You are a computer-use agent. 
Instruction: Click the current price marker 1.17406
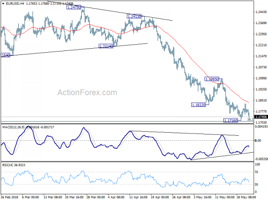coord(261,117)
